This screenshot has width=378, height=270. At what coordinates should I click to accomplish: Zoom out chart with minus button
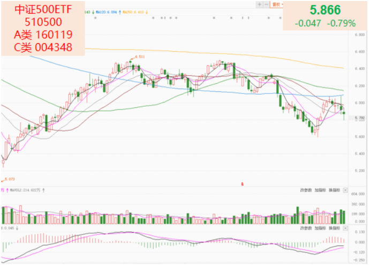coord(267,4)
